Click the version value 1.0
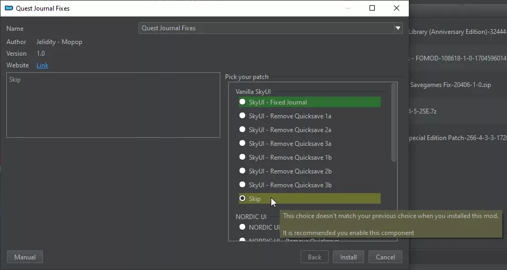Viewport: 507px width, 270px height. [x=41, y=54]
